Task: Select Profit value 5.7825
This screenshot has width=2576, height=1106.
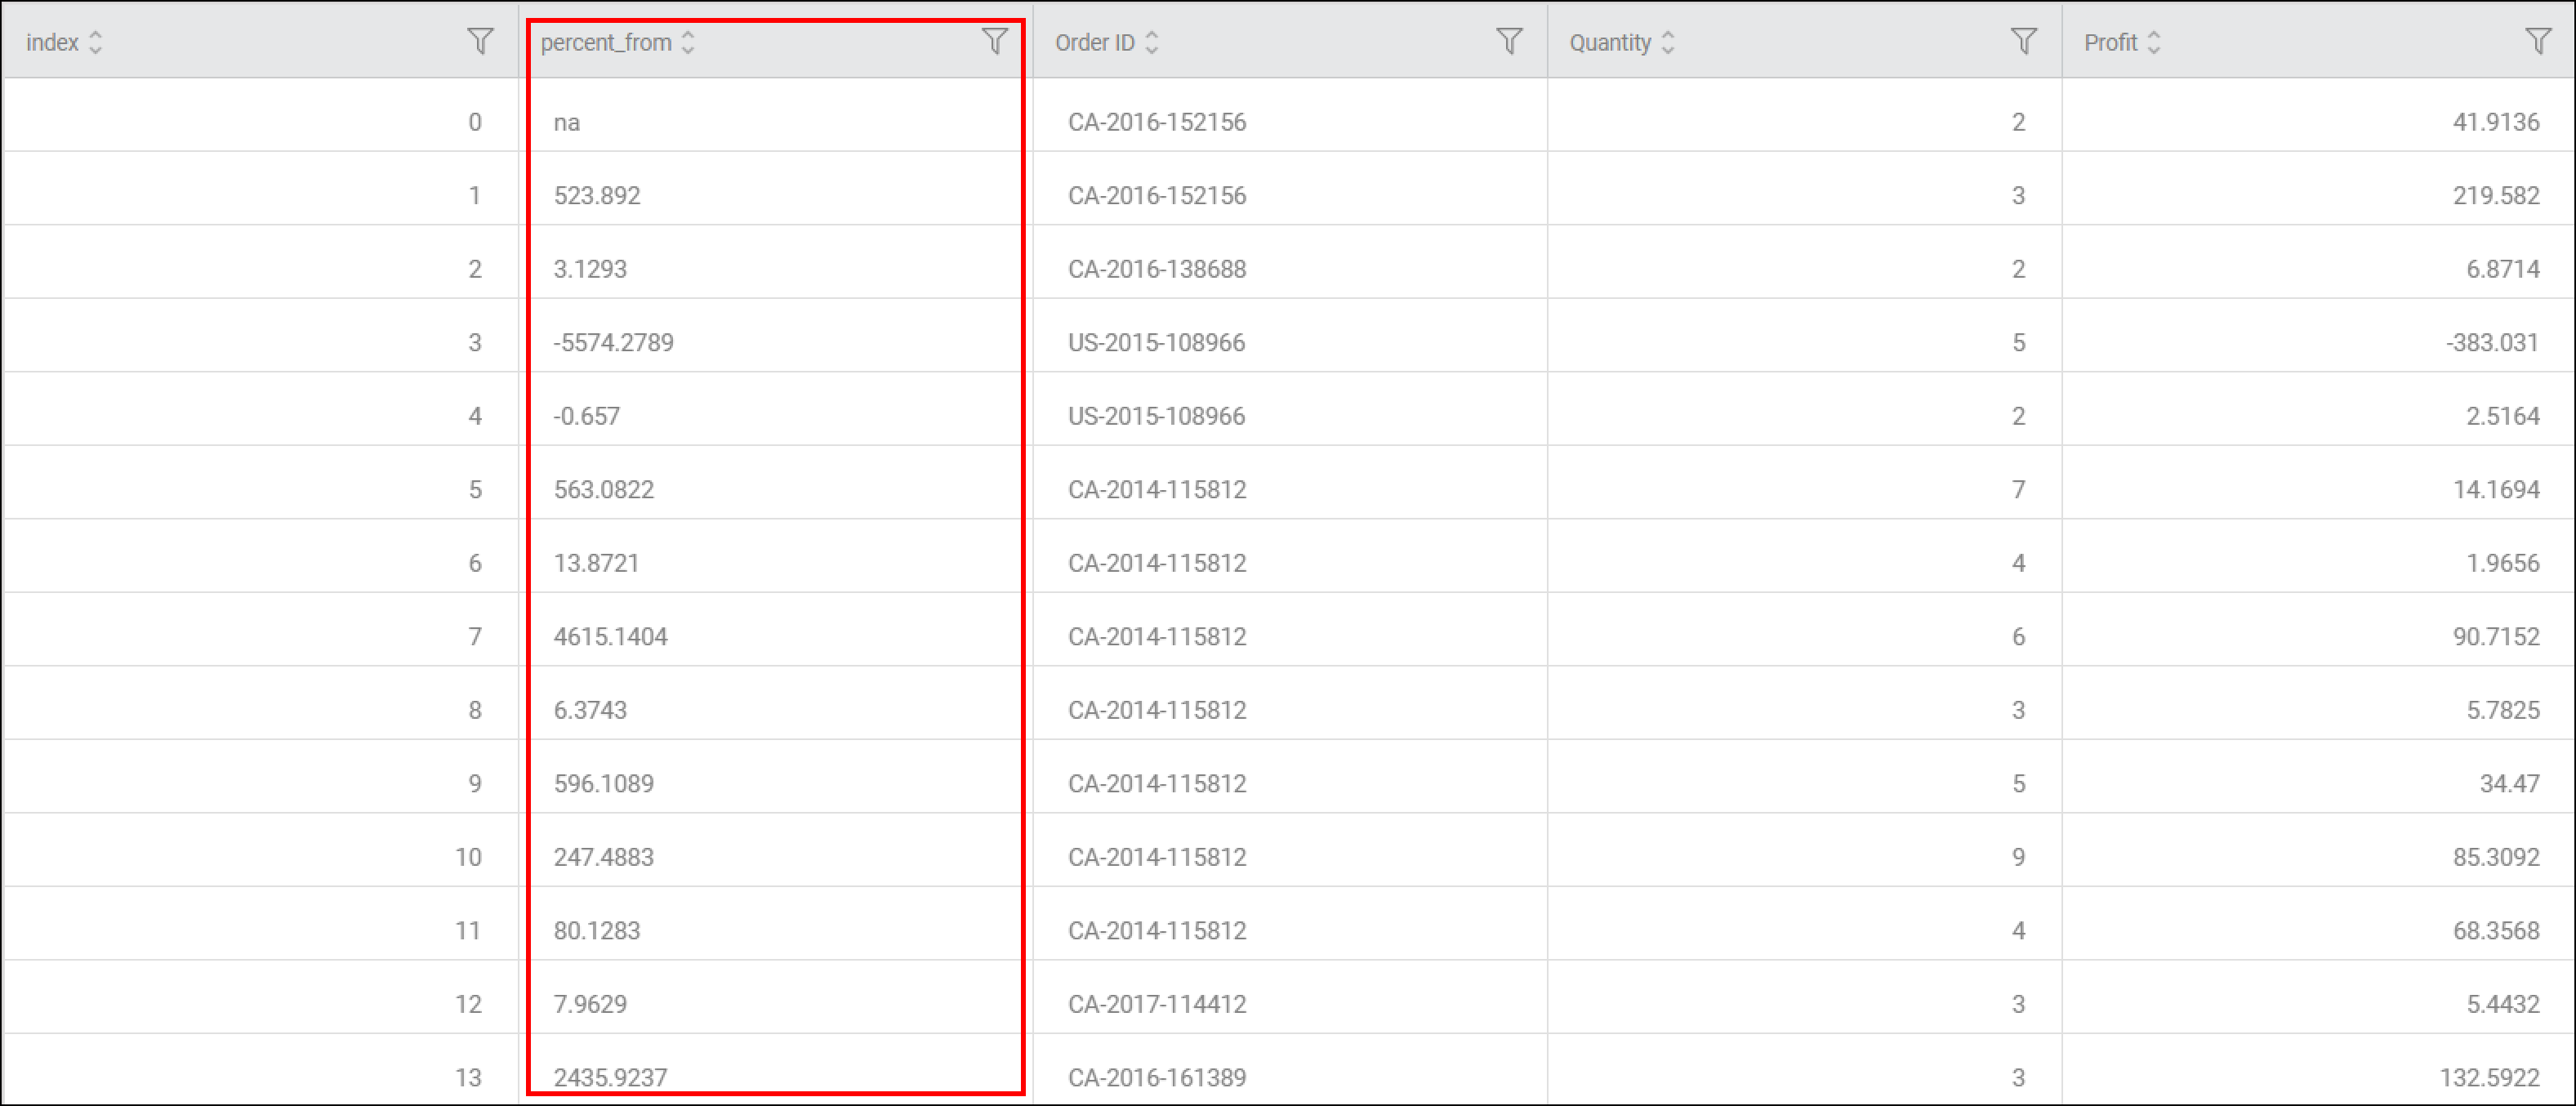Action: coord(2503,710)
